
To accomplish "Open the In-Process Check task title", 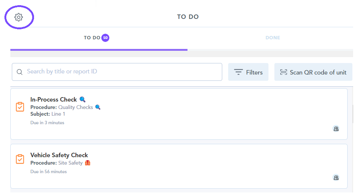I will pos(54,99).
